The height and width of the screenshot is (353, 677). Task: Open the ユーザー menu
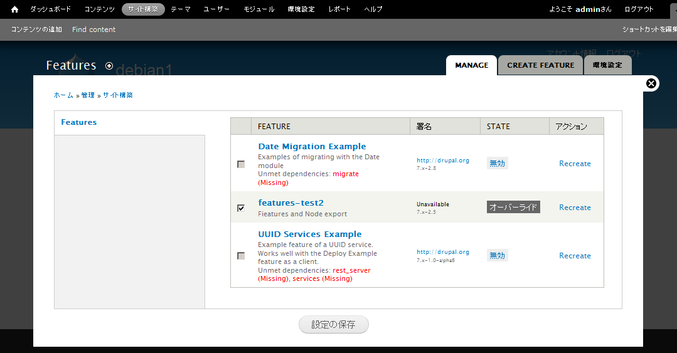pyautogui.click(x=216, y=9)
